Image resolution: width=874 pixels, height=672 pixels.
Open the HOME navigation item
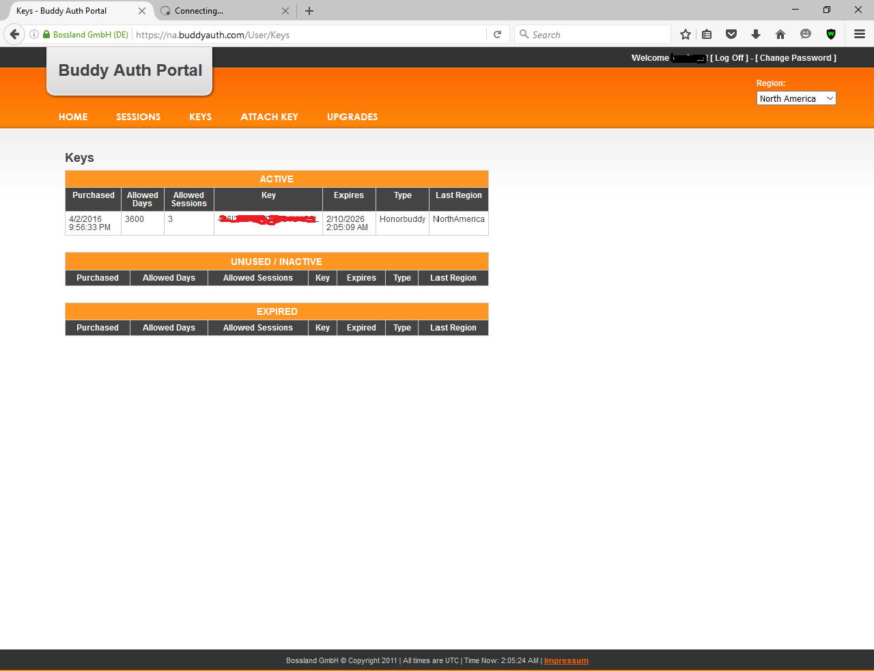[x=73, y=117]
